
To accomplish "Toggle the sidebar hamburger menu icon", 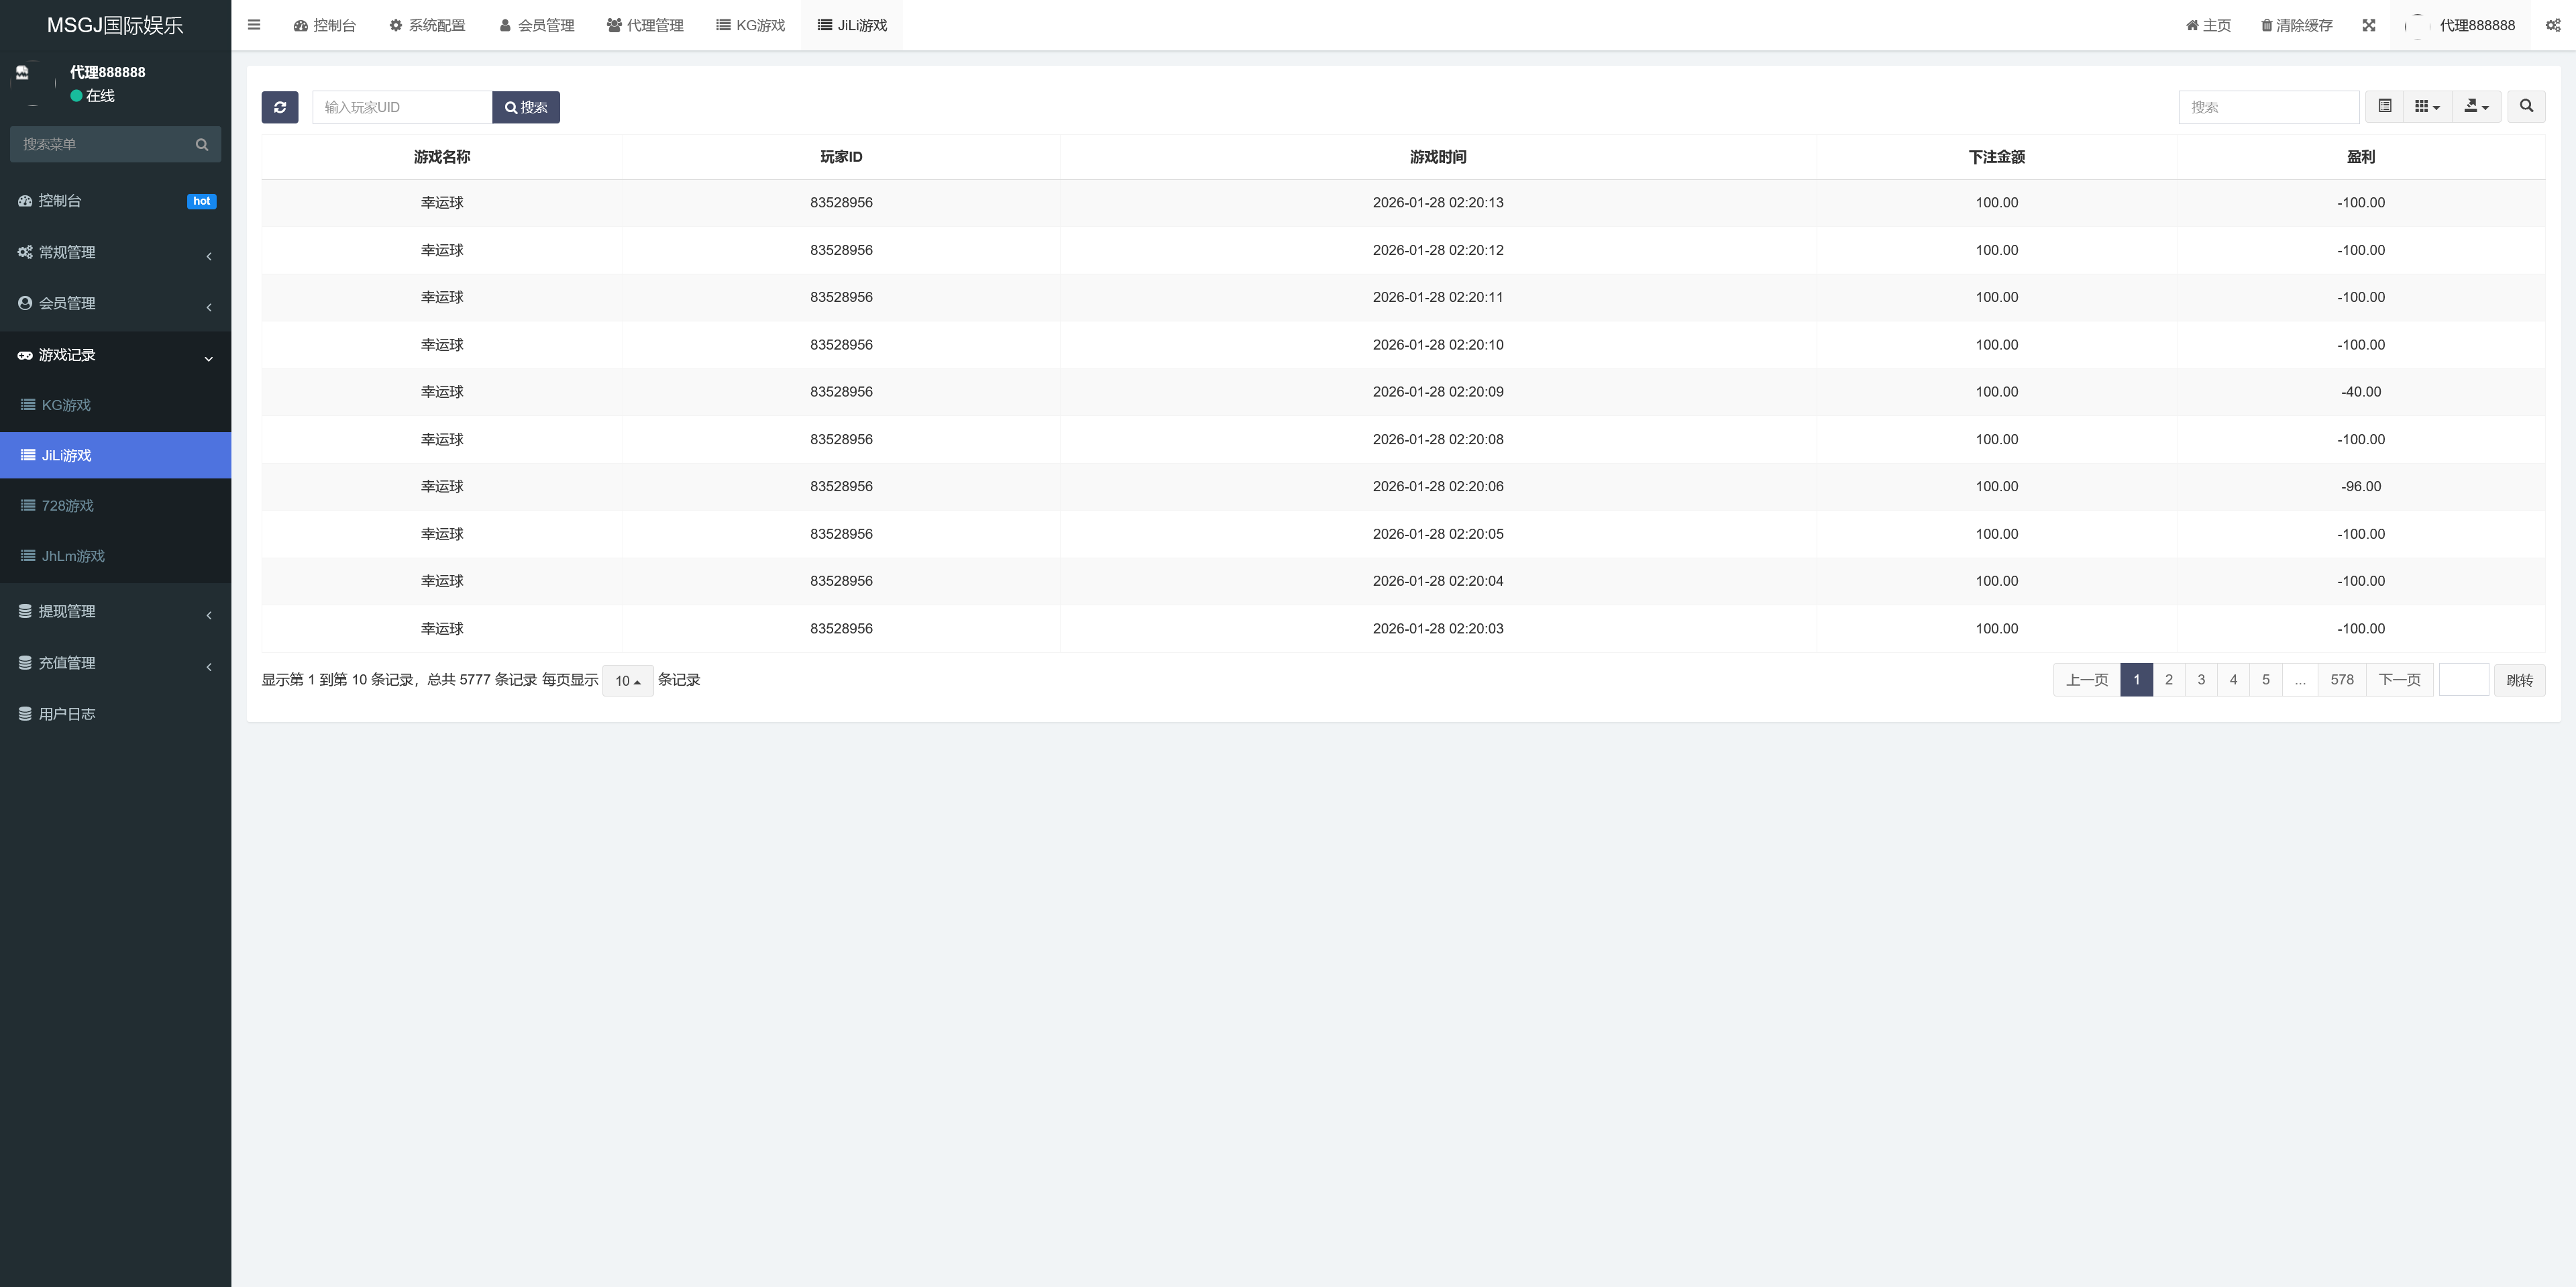I will [x=254, y=25].
